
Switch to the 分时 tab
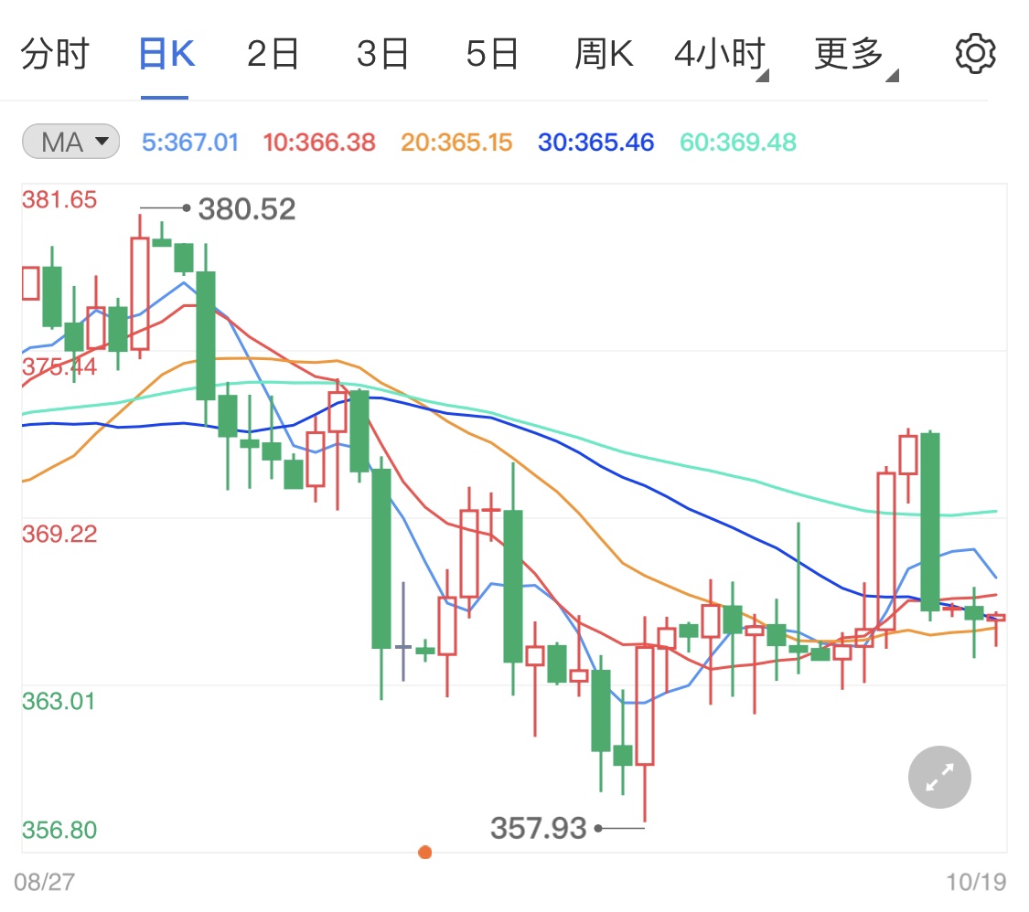[x=55, y=54]
